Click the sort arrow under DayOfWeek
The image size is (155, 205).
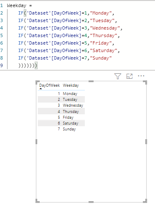41,88
